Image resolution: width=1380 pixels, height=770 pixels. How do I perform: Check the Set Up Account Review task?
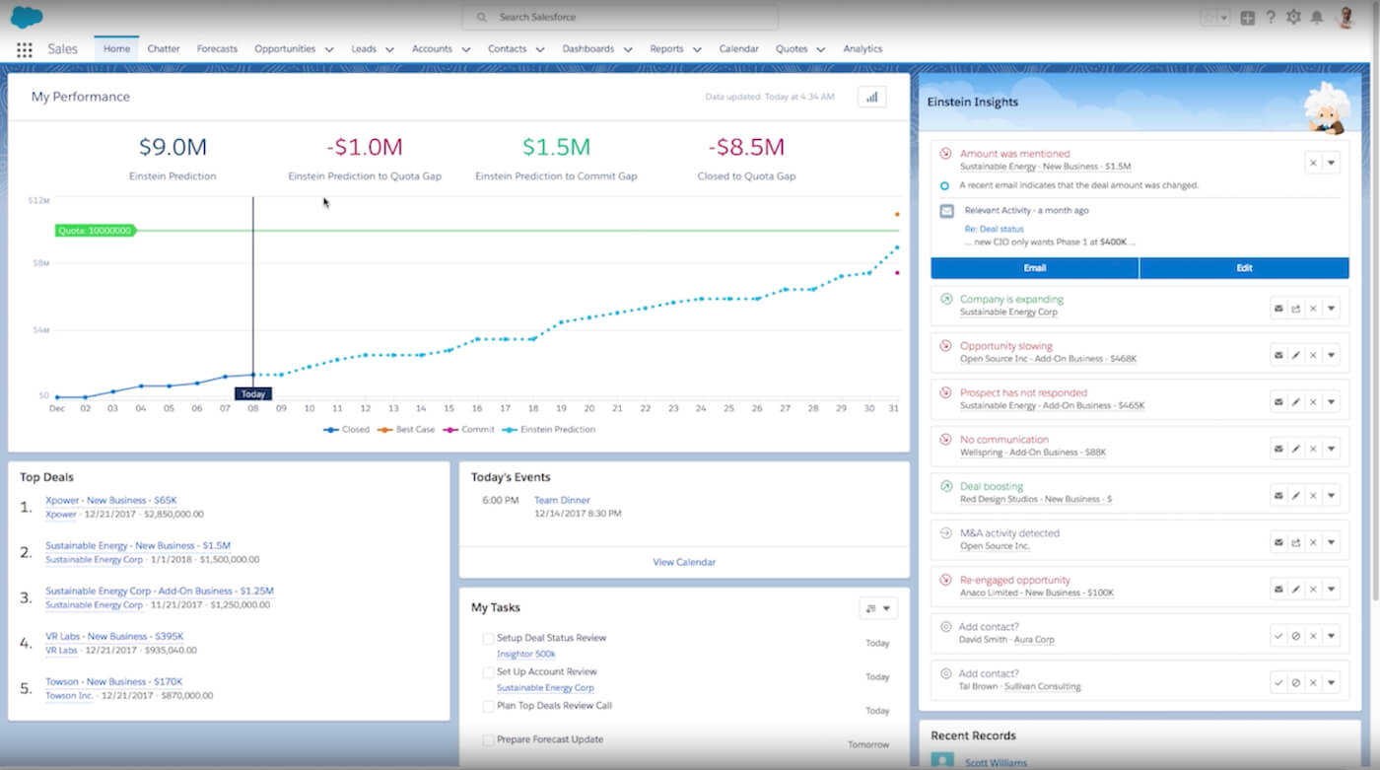click(488, 672)
